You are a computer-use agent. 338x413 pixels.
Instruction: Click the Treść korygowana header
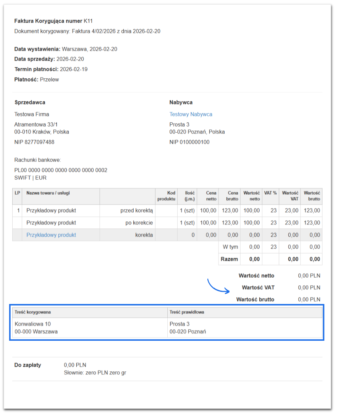pyautogui.click(x=33, y=312)
